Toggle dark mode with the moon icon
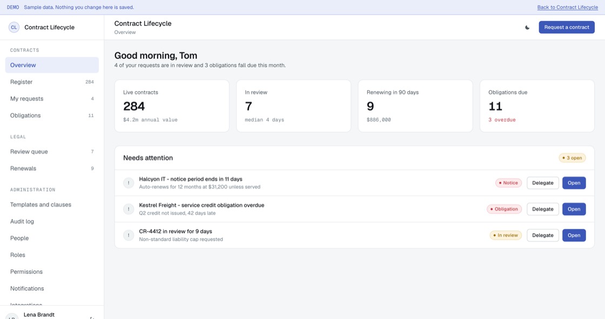Viewport: 605px width, 319px height. [527, 28]
